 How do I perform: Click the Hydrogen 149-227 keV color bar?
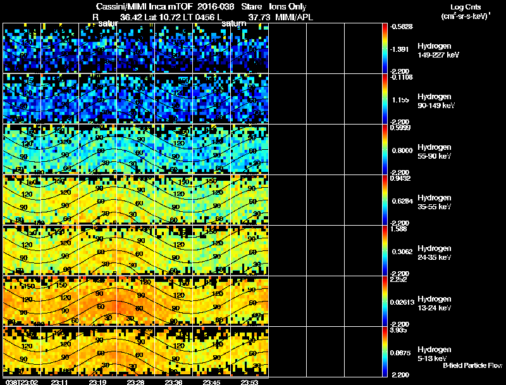[385, 48]
